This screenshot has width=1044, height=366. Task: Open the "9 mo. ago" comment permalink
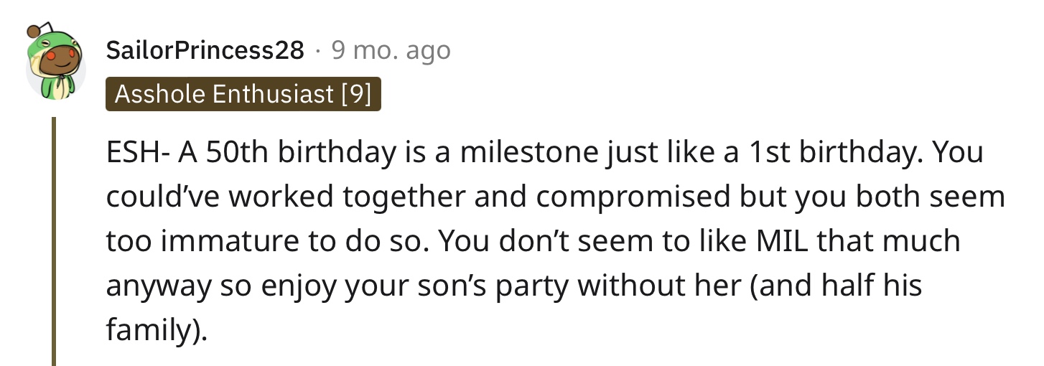(x=391, y=50)
